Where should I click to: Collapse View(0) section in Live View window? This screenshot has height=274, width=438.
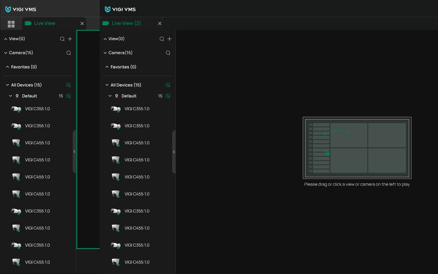pyautogui.click(x=5, y=39)
